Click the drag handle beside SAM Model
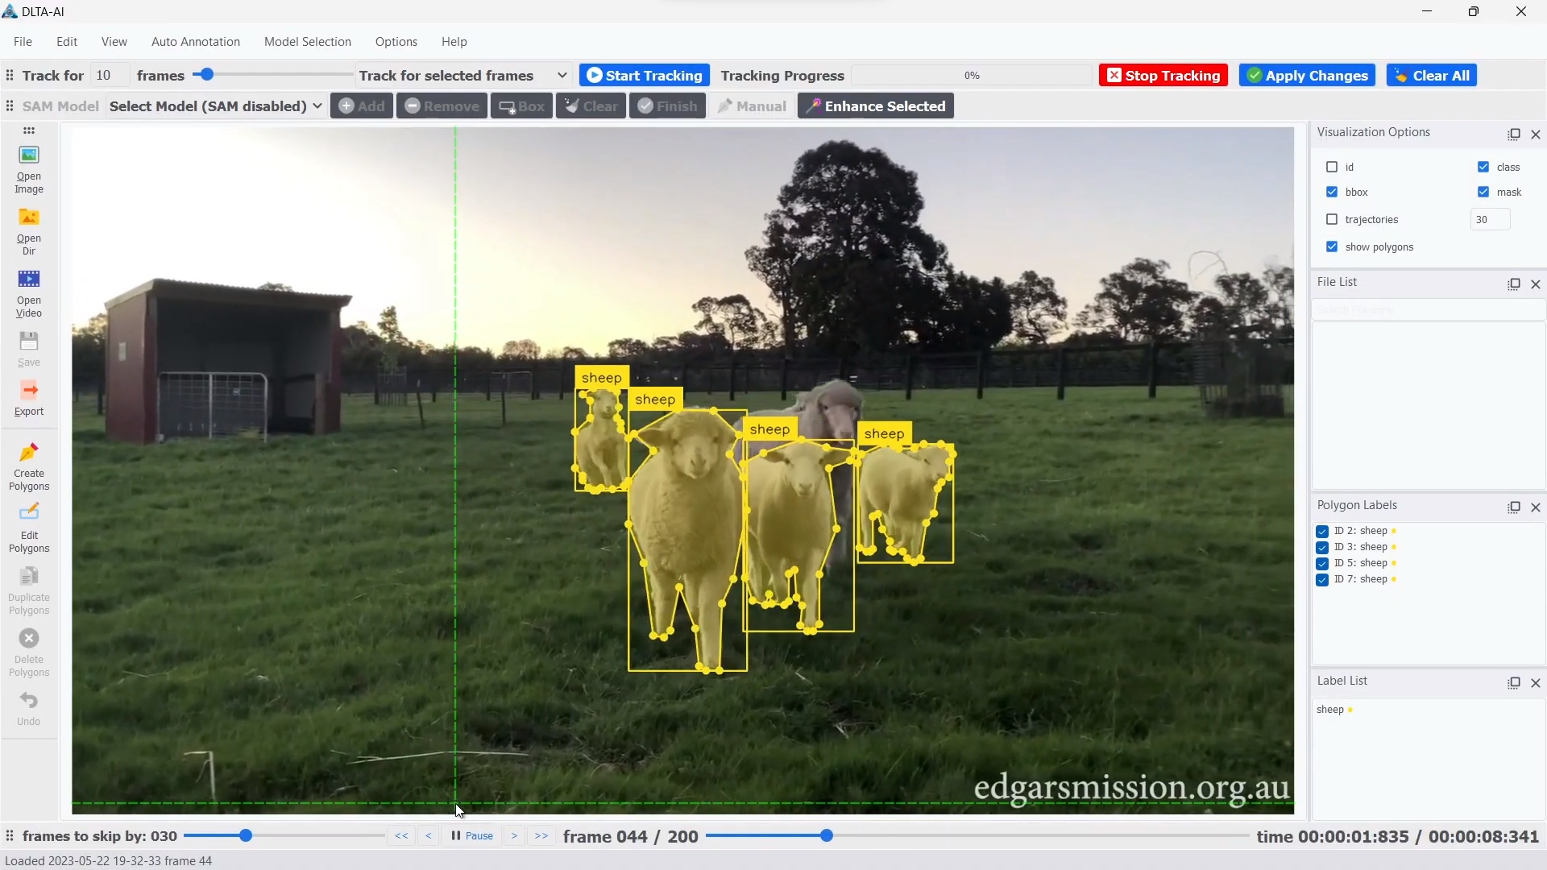 [10, 106]
